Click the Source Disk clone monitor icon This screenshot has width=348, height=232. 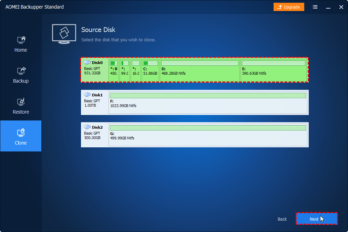[x=64, y=34]
